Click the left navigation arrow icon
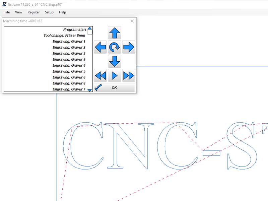 [100, 47]
